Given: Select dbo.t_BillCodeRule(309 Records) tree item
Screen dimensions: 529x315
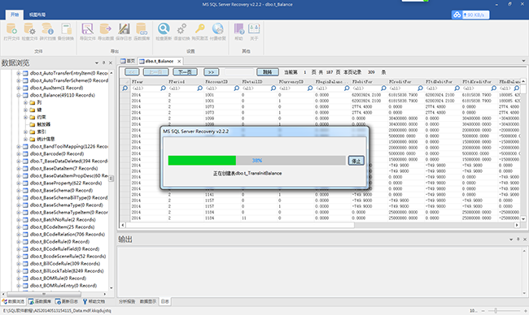Looking at the screenshot, I should click(65, 264).
